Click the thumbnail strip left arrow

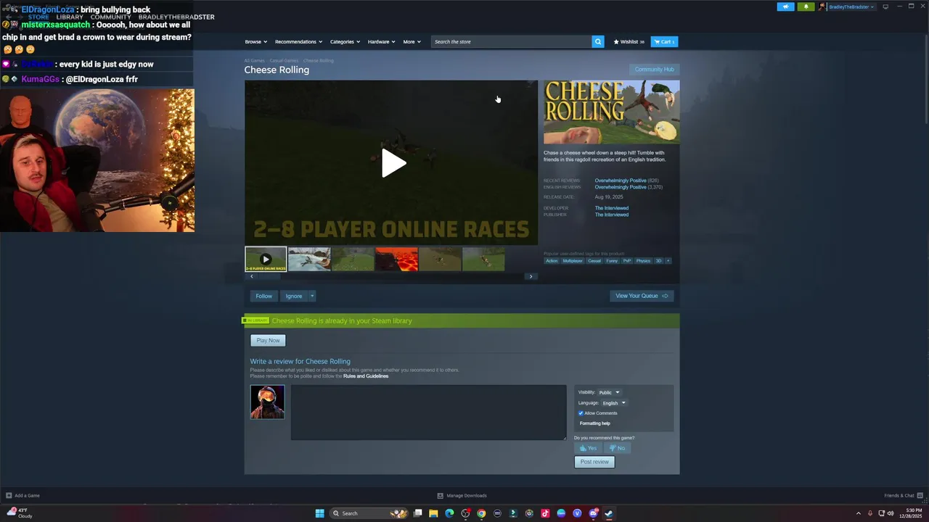(252, 276)
